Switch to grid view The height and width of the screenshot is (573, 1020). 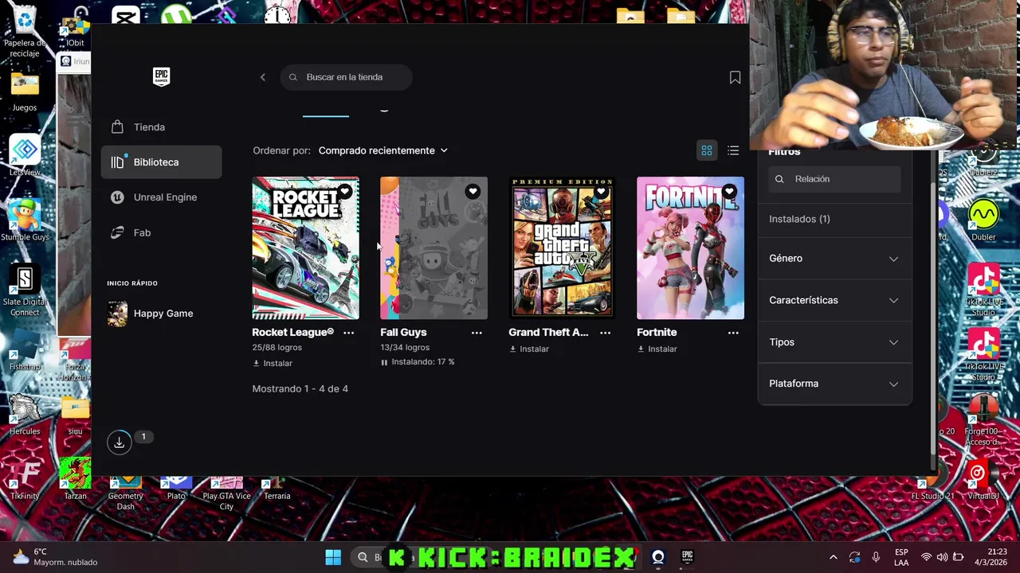tap(707, 150)
